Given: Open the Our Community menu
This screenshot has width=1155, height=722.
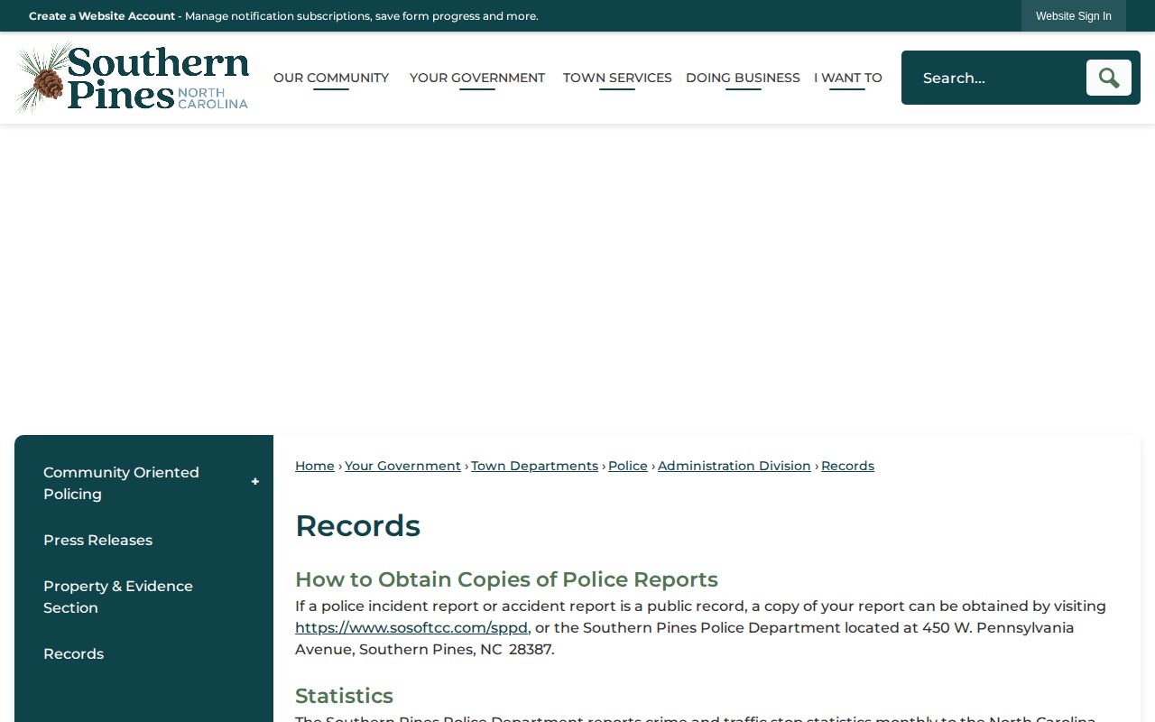Looking at the screenshot, I should [x=331, y=78].
